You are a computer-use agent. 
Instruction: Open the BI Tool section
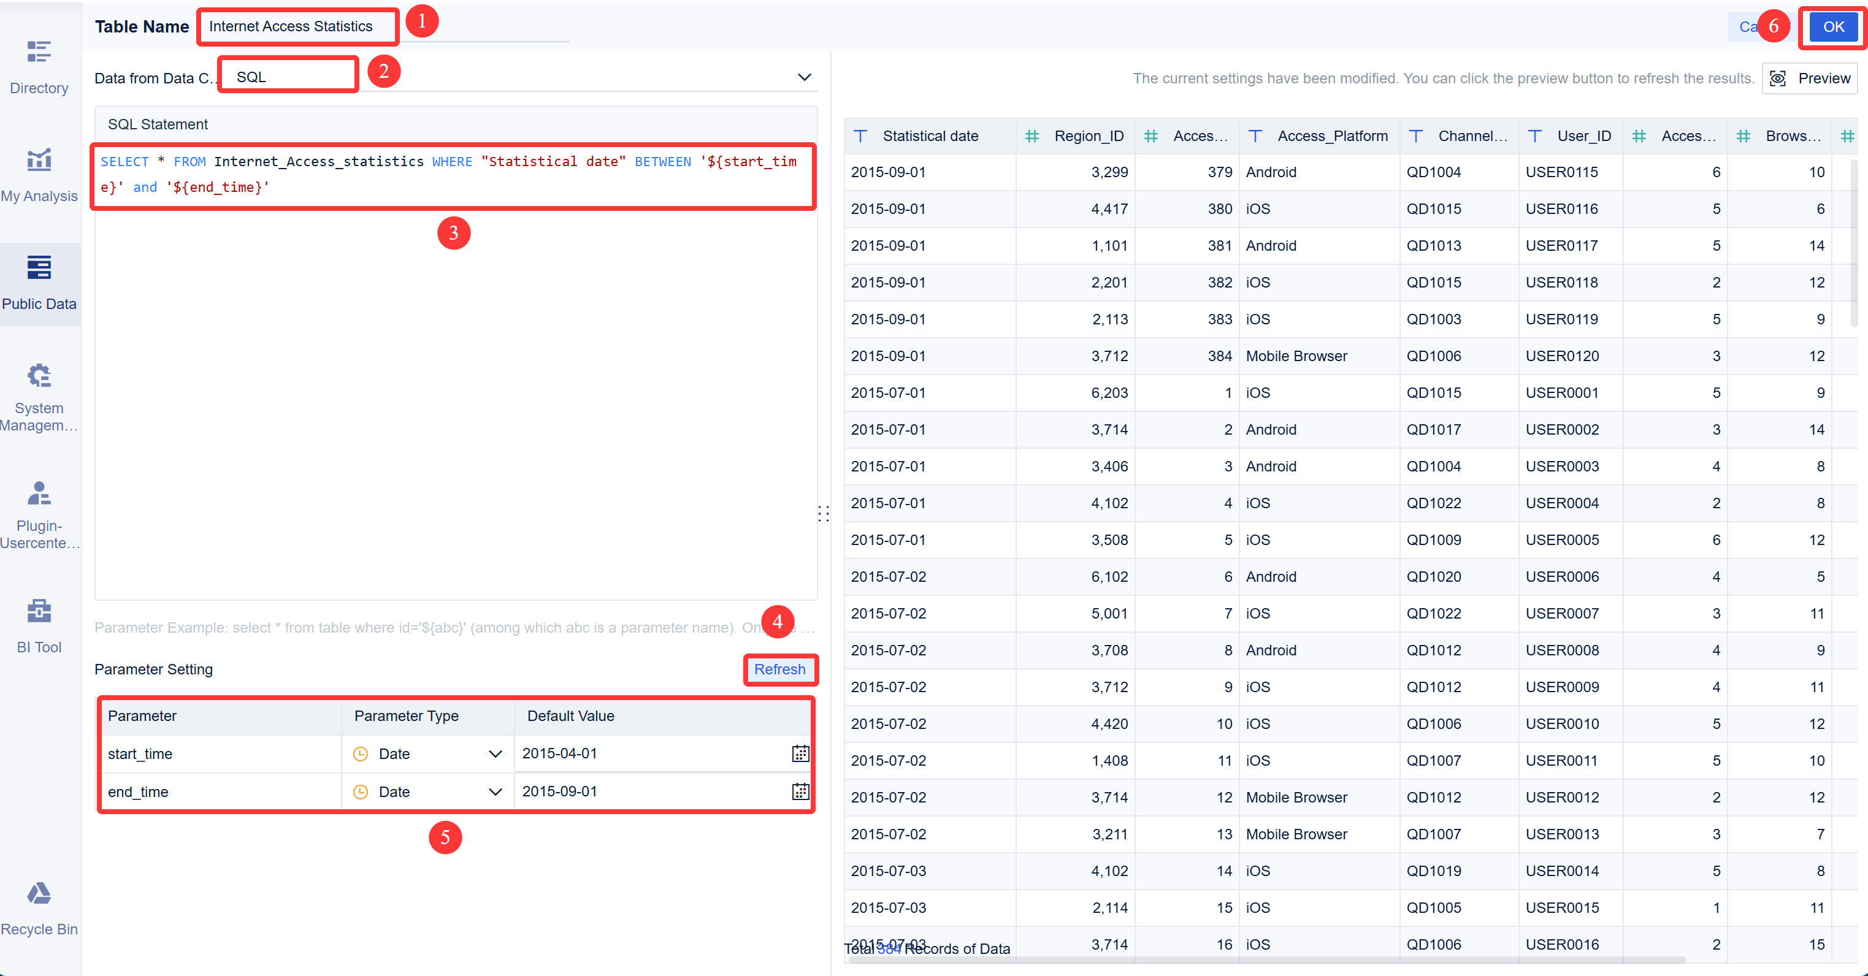coord(39,627)
